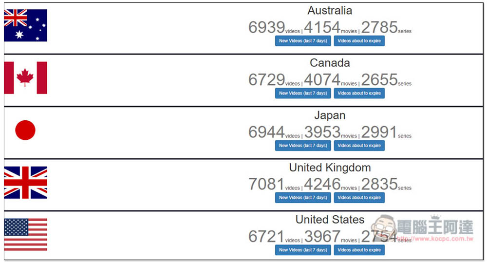Select the Japan flag image
487x263 pixels.
(25, 130)
